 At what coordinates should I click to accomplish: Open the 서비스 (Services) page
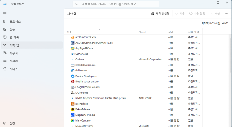click(14, 69)
